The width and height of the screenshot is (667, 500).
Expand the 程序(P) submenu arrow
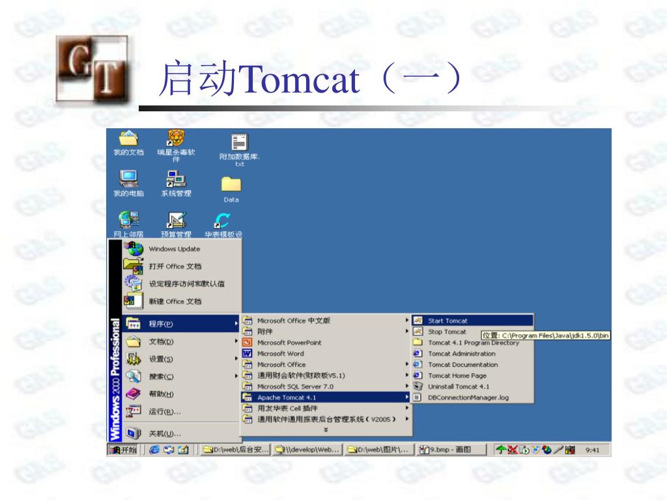coord(236,324)
